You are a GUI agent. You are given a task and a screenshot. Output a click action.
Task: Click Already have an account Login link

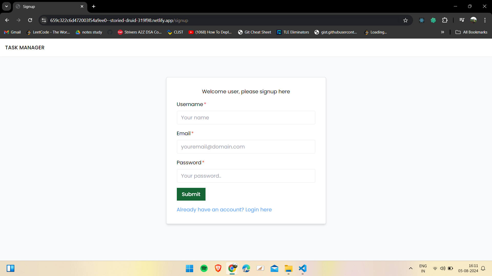[224, 210]
